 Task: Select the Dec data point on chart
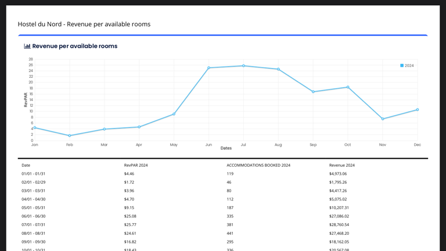pyautogui.click(x=418, y=110)
